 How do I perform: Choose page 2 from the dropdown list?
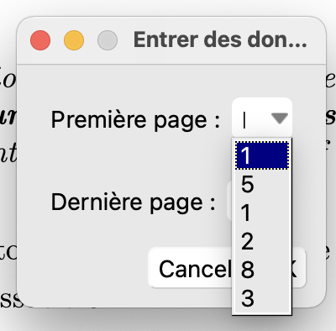click(262, 241)
